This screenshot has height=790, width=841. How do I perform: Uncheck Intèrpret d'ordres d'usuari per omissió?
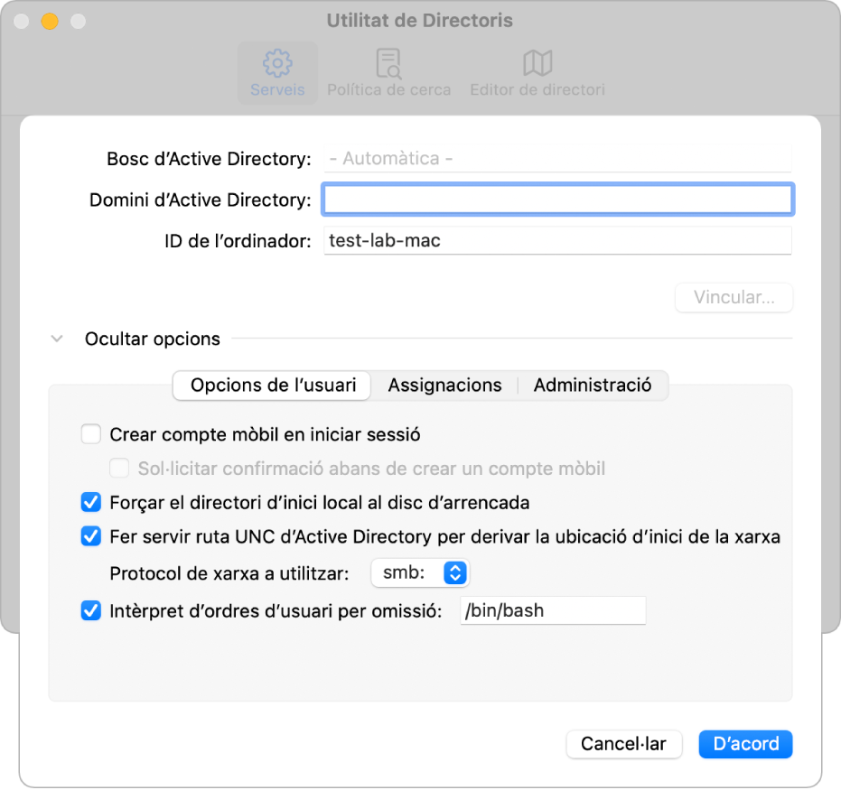tap(91, 610)
